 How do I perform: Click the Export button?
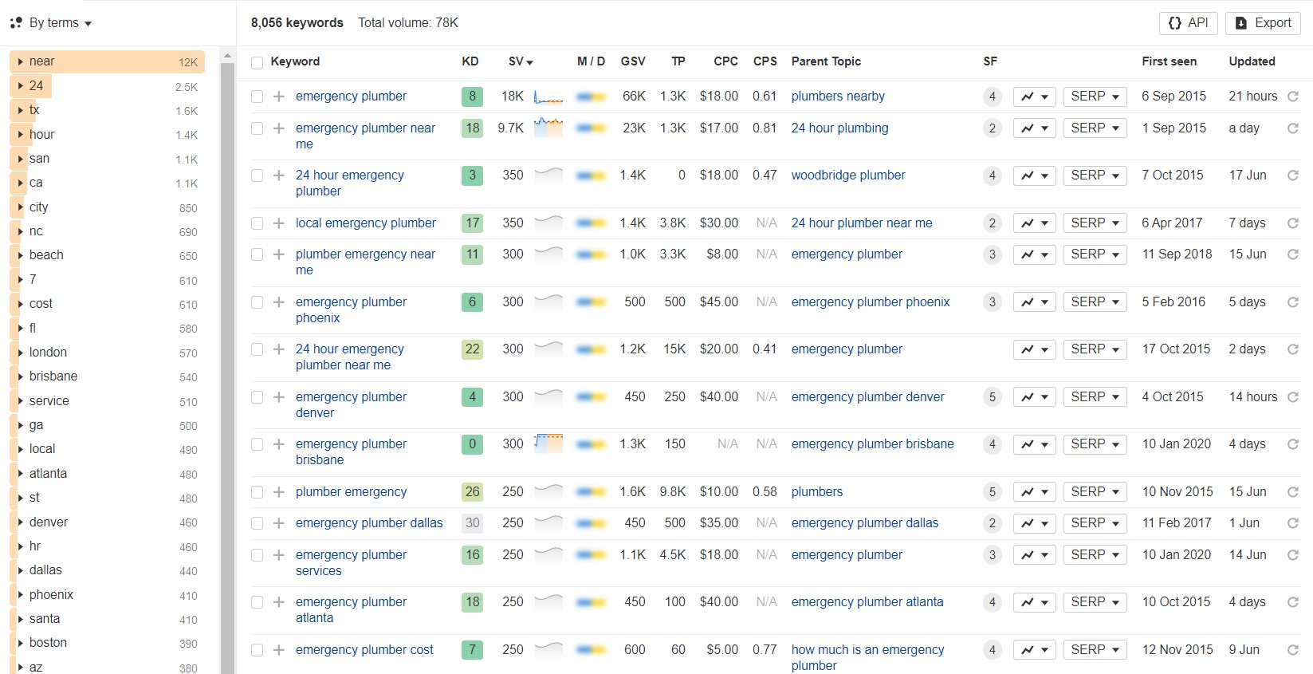[x=1262, y=23]
